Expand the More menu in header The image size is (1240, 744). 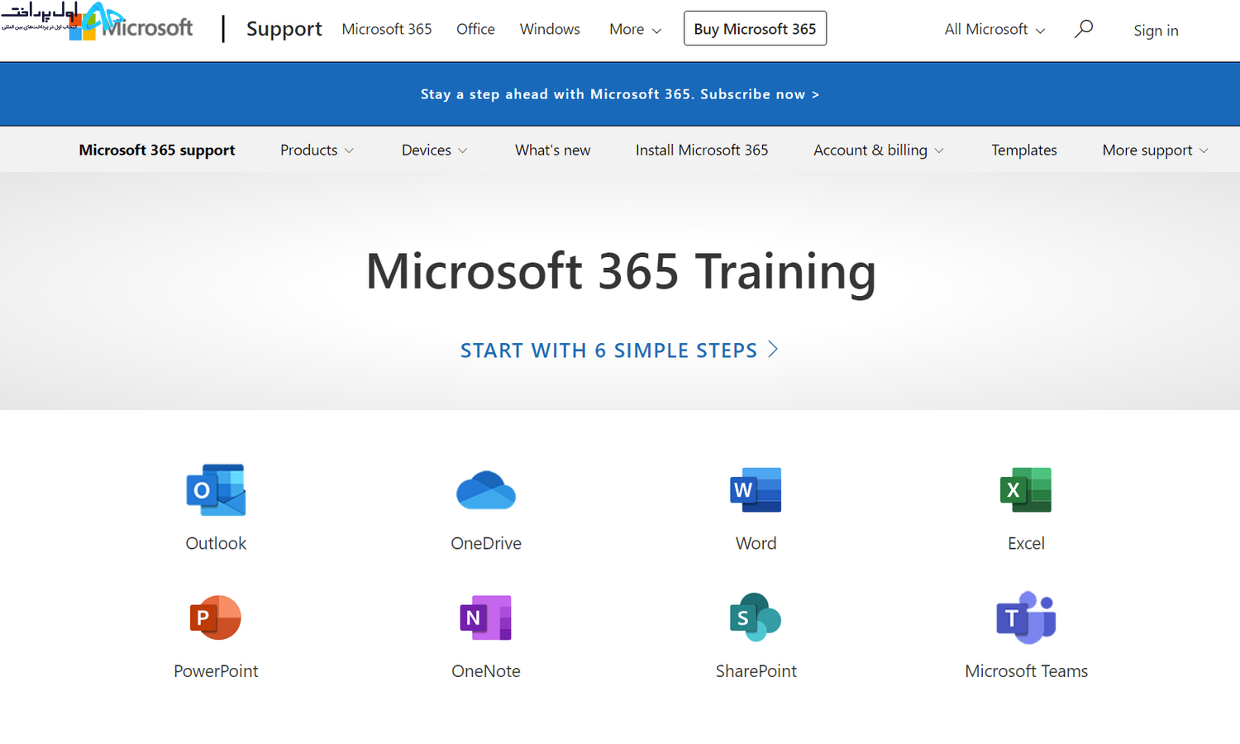click(x=635, y=29)
